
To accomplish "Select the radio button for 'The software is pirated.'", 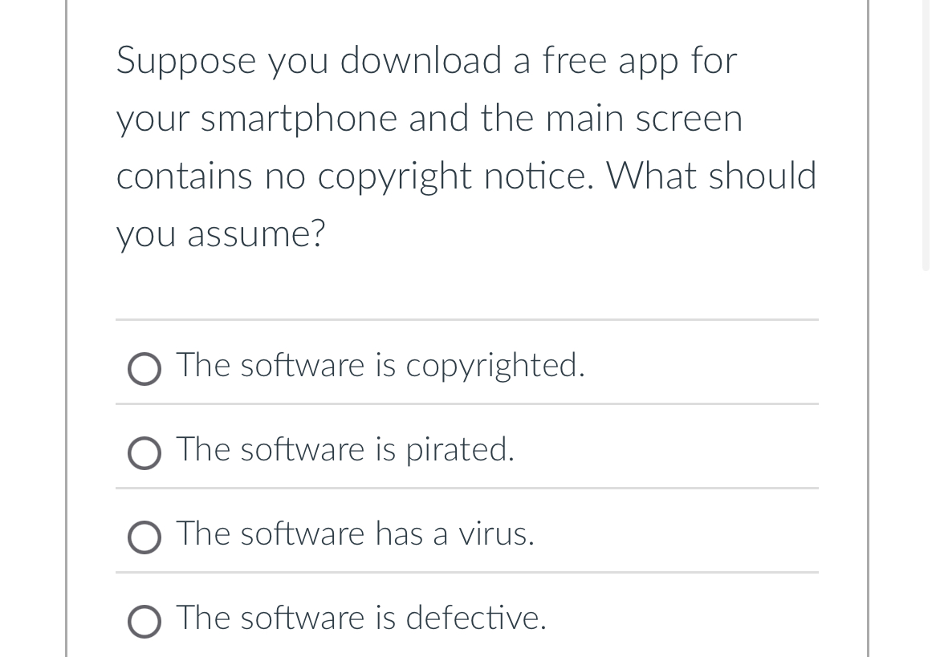I will pyautogui.click(x=144, y=453).
